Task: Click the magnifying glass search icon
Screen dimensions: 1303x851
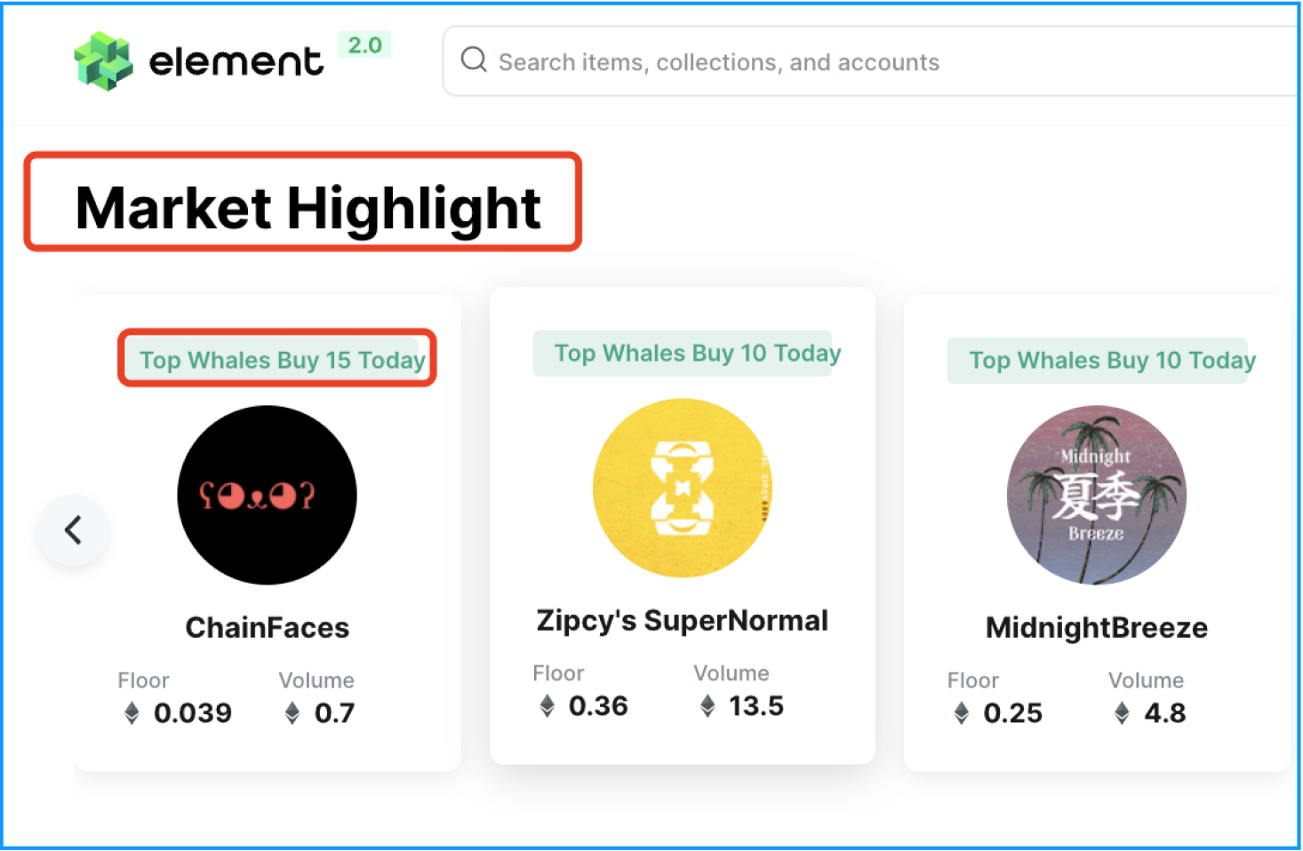Action: [x=474, y=60]
